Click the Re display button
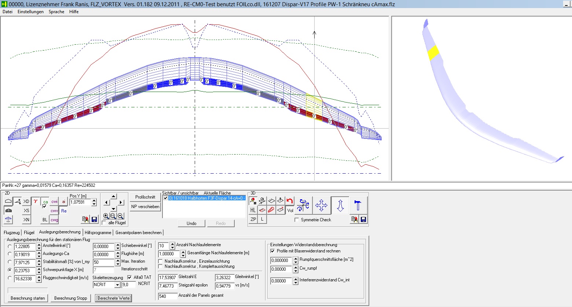Viewport: 572px width, 307px height. coord(64,211)
